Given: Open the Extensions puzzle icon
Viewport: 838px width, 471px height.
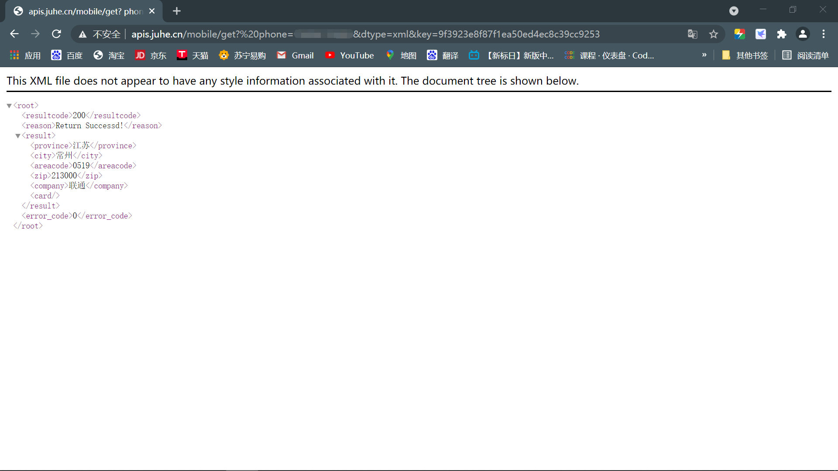Looking at the screenshot, I should tap(781, 34).
